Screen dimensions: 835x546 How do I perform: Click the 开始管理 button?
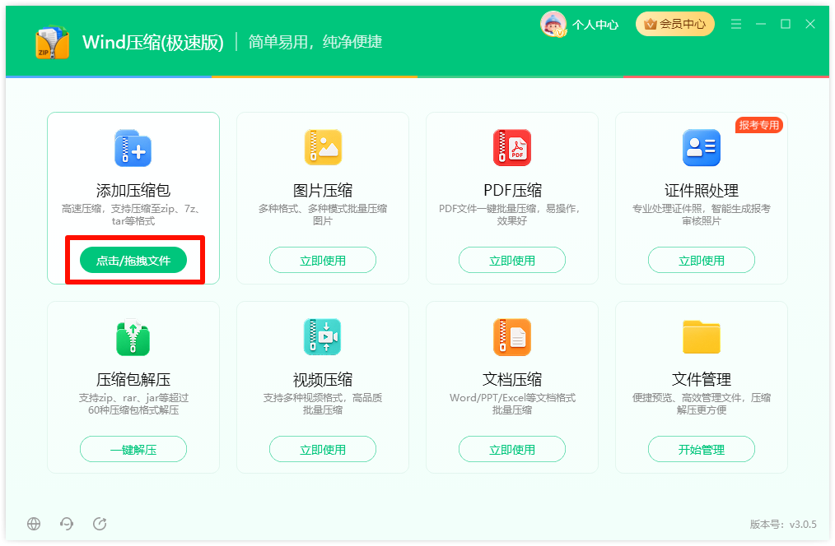[702, 449]
